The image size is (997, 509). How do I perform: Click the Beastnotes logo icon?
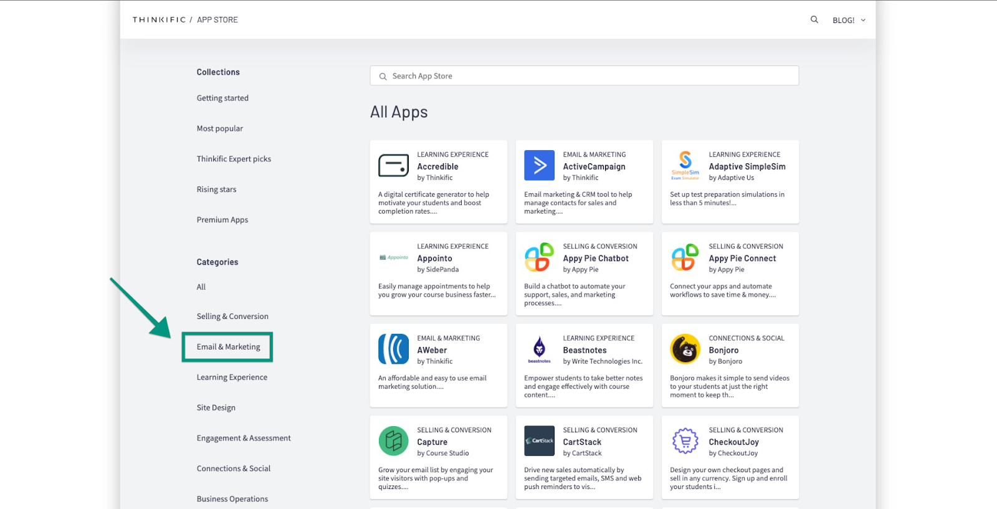[539, 349]
